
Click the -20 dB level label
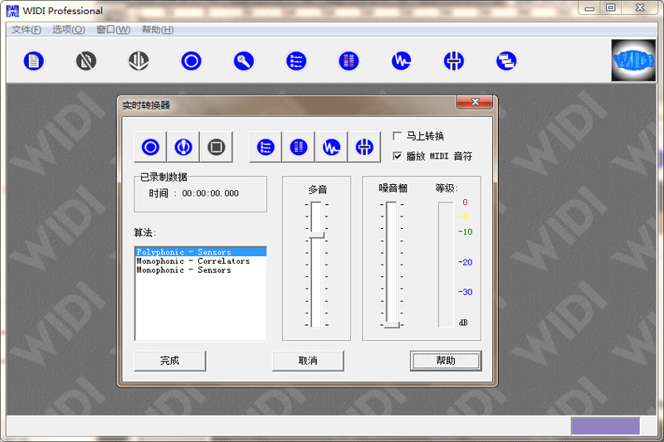pos(465,262)
